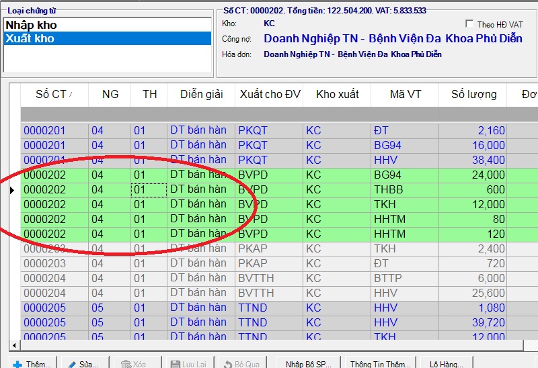
Task: Click the pencil icon on Sửa button
Action: tap(73, 365)
